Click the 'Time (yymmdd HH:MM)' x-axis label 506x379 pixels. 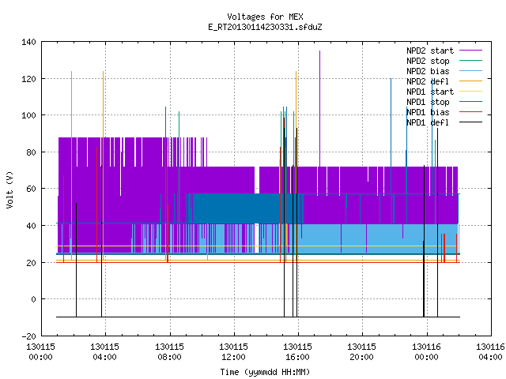pos(265,372)
